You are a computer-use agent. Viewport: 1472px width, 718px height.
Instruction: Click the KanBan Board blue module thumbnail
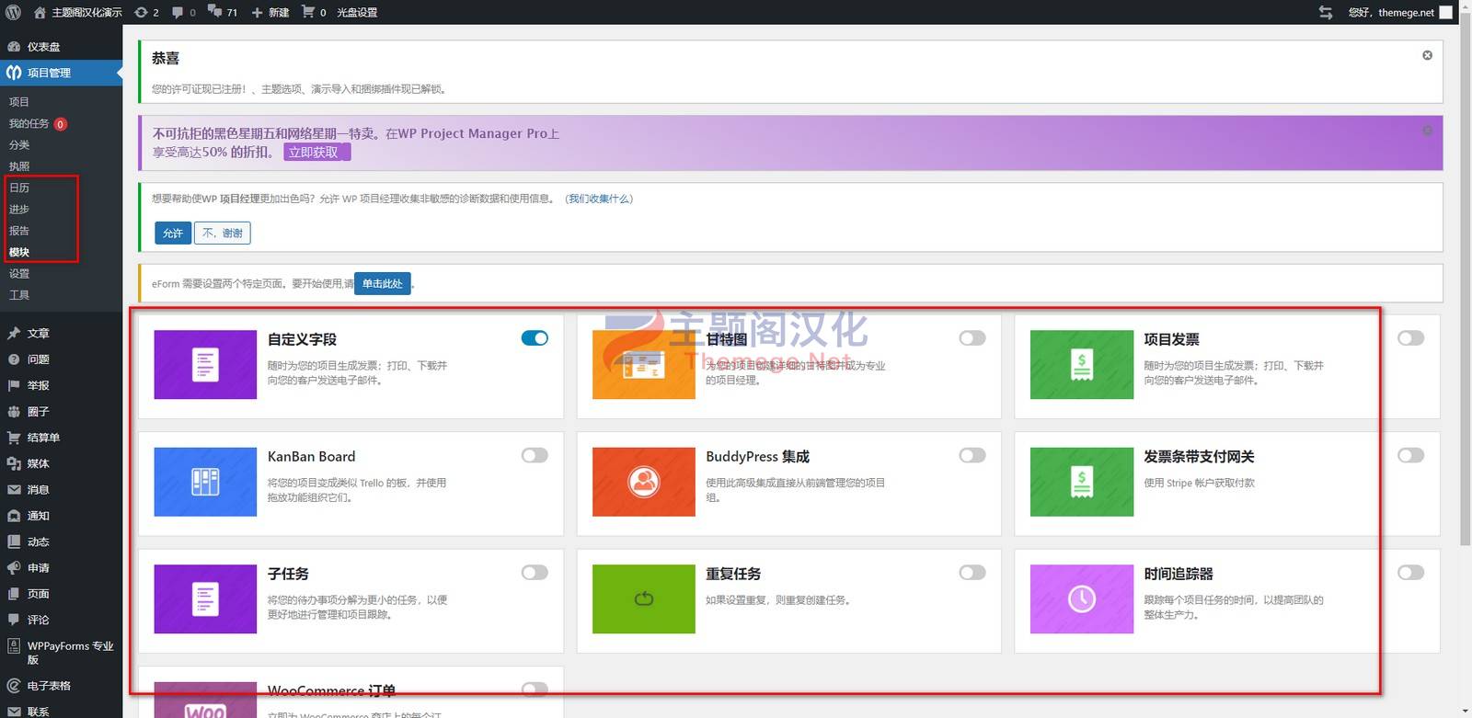(205, 482)
